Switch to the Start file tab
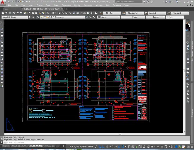194x150 pixels. (7, 9)
